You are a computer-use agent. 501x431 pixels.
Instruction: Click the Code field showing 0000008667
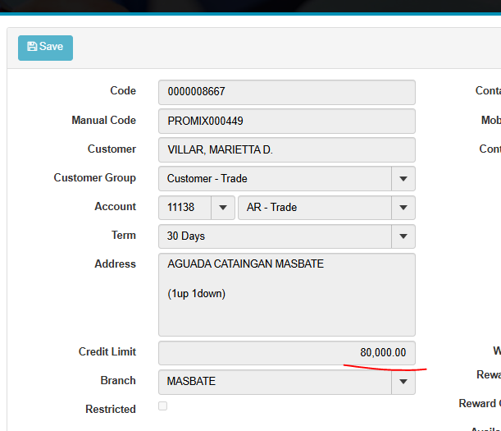coord(286,92)
